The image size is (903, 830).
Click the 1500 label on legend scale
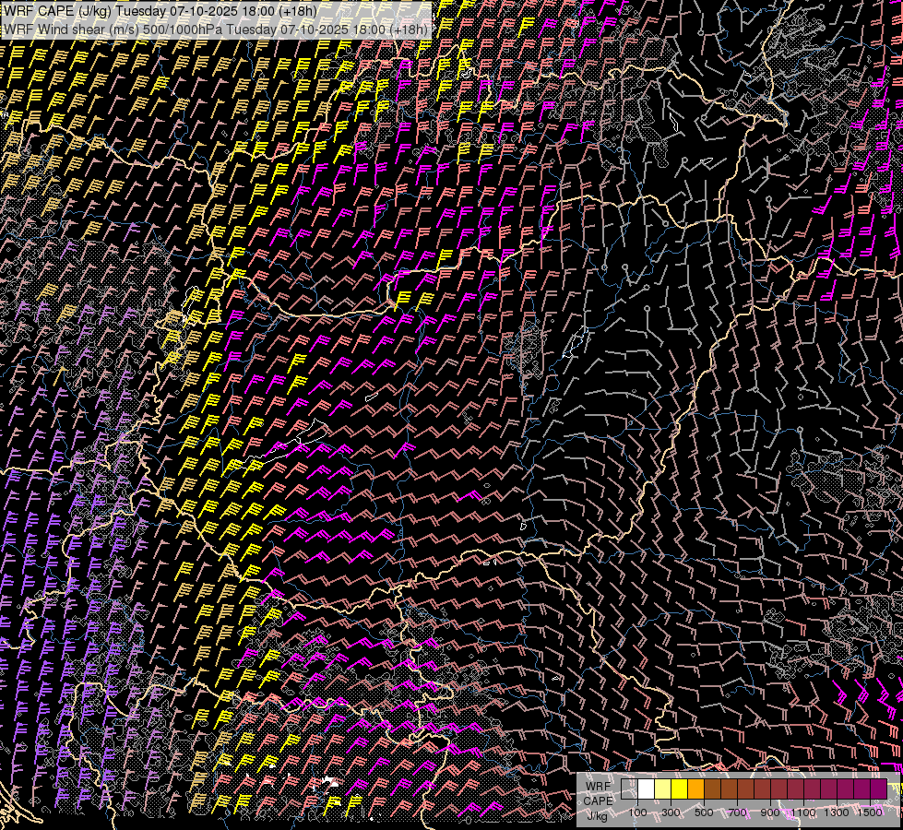pyautogui.click(x=870, y=812)
